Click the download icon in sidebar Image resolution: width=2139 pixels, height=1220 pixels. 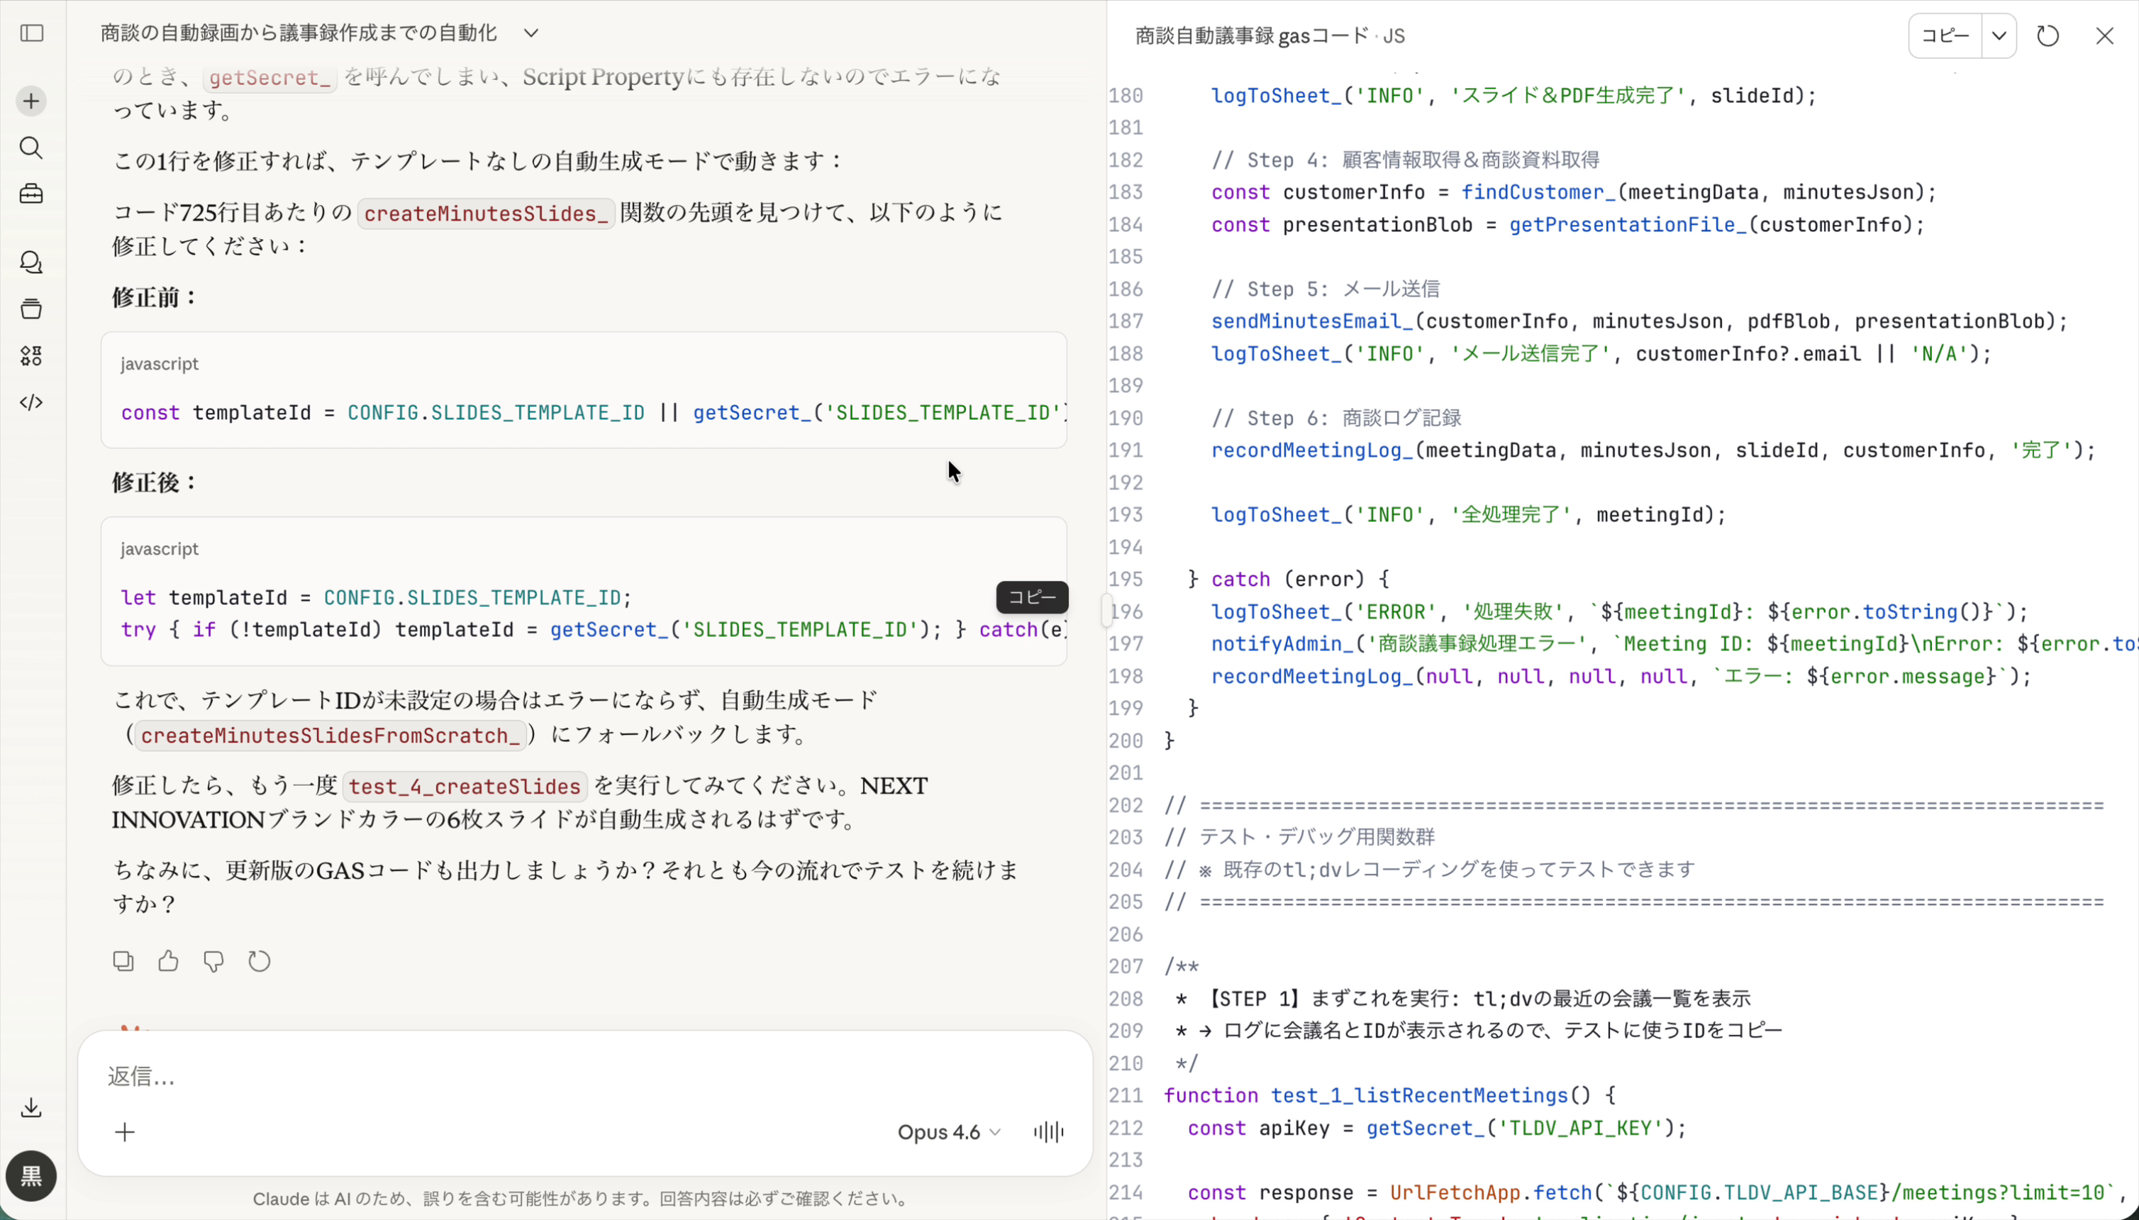tap(32, 1108)
